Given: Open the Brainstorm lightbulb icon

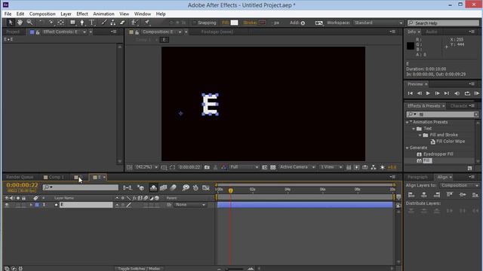Looking at the screenshot, I should pyautogui.click(x=186, y=187).
